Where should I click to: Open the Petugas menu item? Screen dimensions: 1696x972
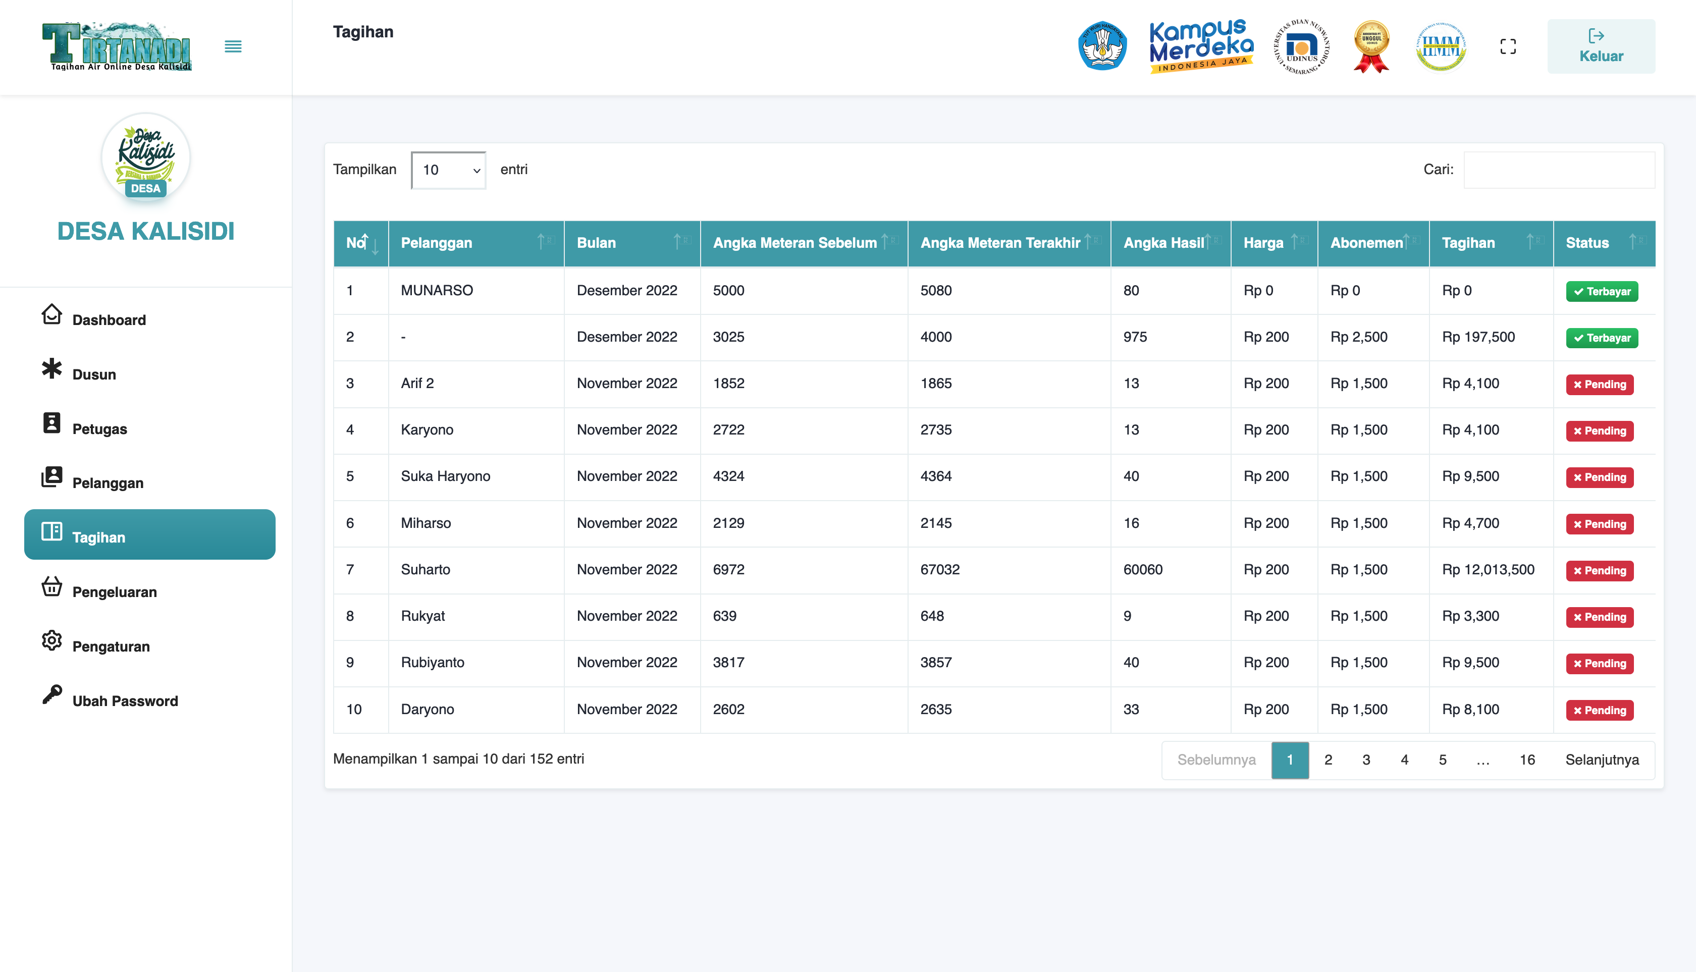pyautogui.click(x=149, y=425)
